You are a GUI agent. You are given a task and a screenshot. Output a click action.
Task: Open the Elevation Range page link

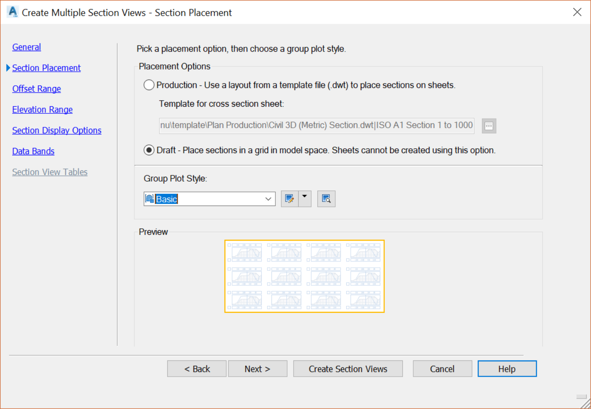pyautogui.click(x=42, y=109)
